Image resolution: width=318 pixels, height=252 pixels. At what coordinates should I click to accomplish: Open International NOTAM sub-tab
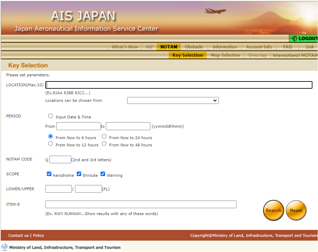tap(295, 55)
